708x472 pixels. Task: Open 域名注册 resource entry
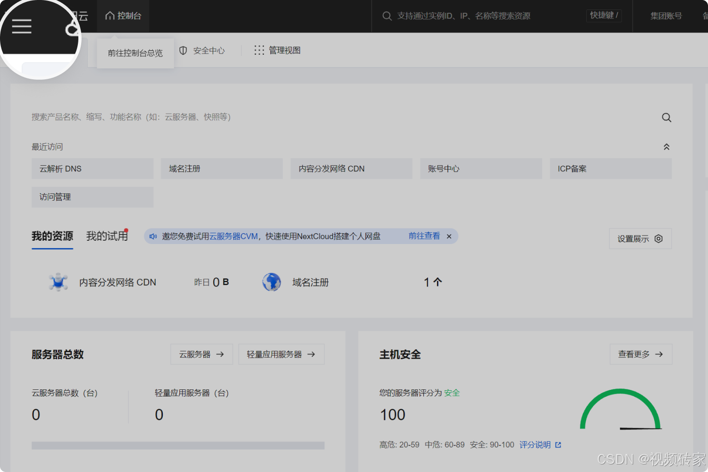pyautogui.click(x=311, y=282)
